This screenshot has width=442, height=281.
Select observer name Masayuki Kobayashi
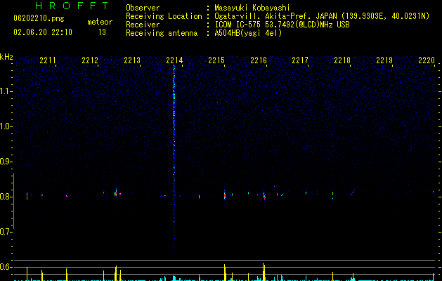point(252,8)
